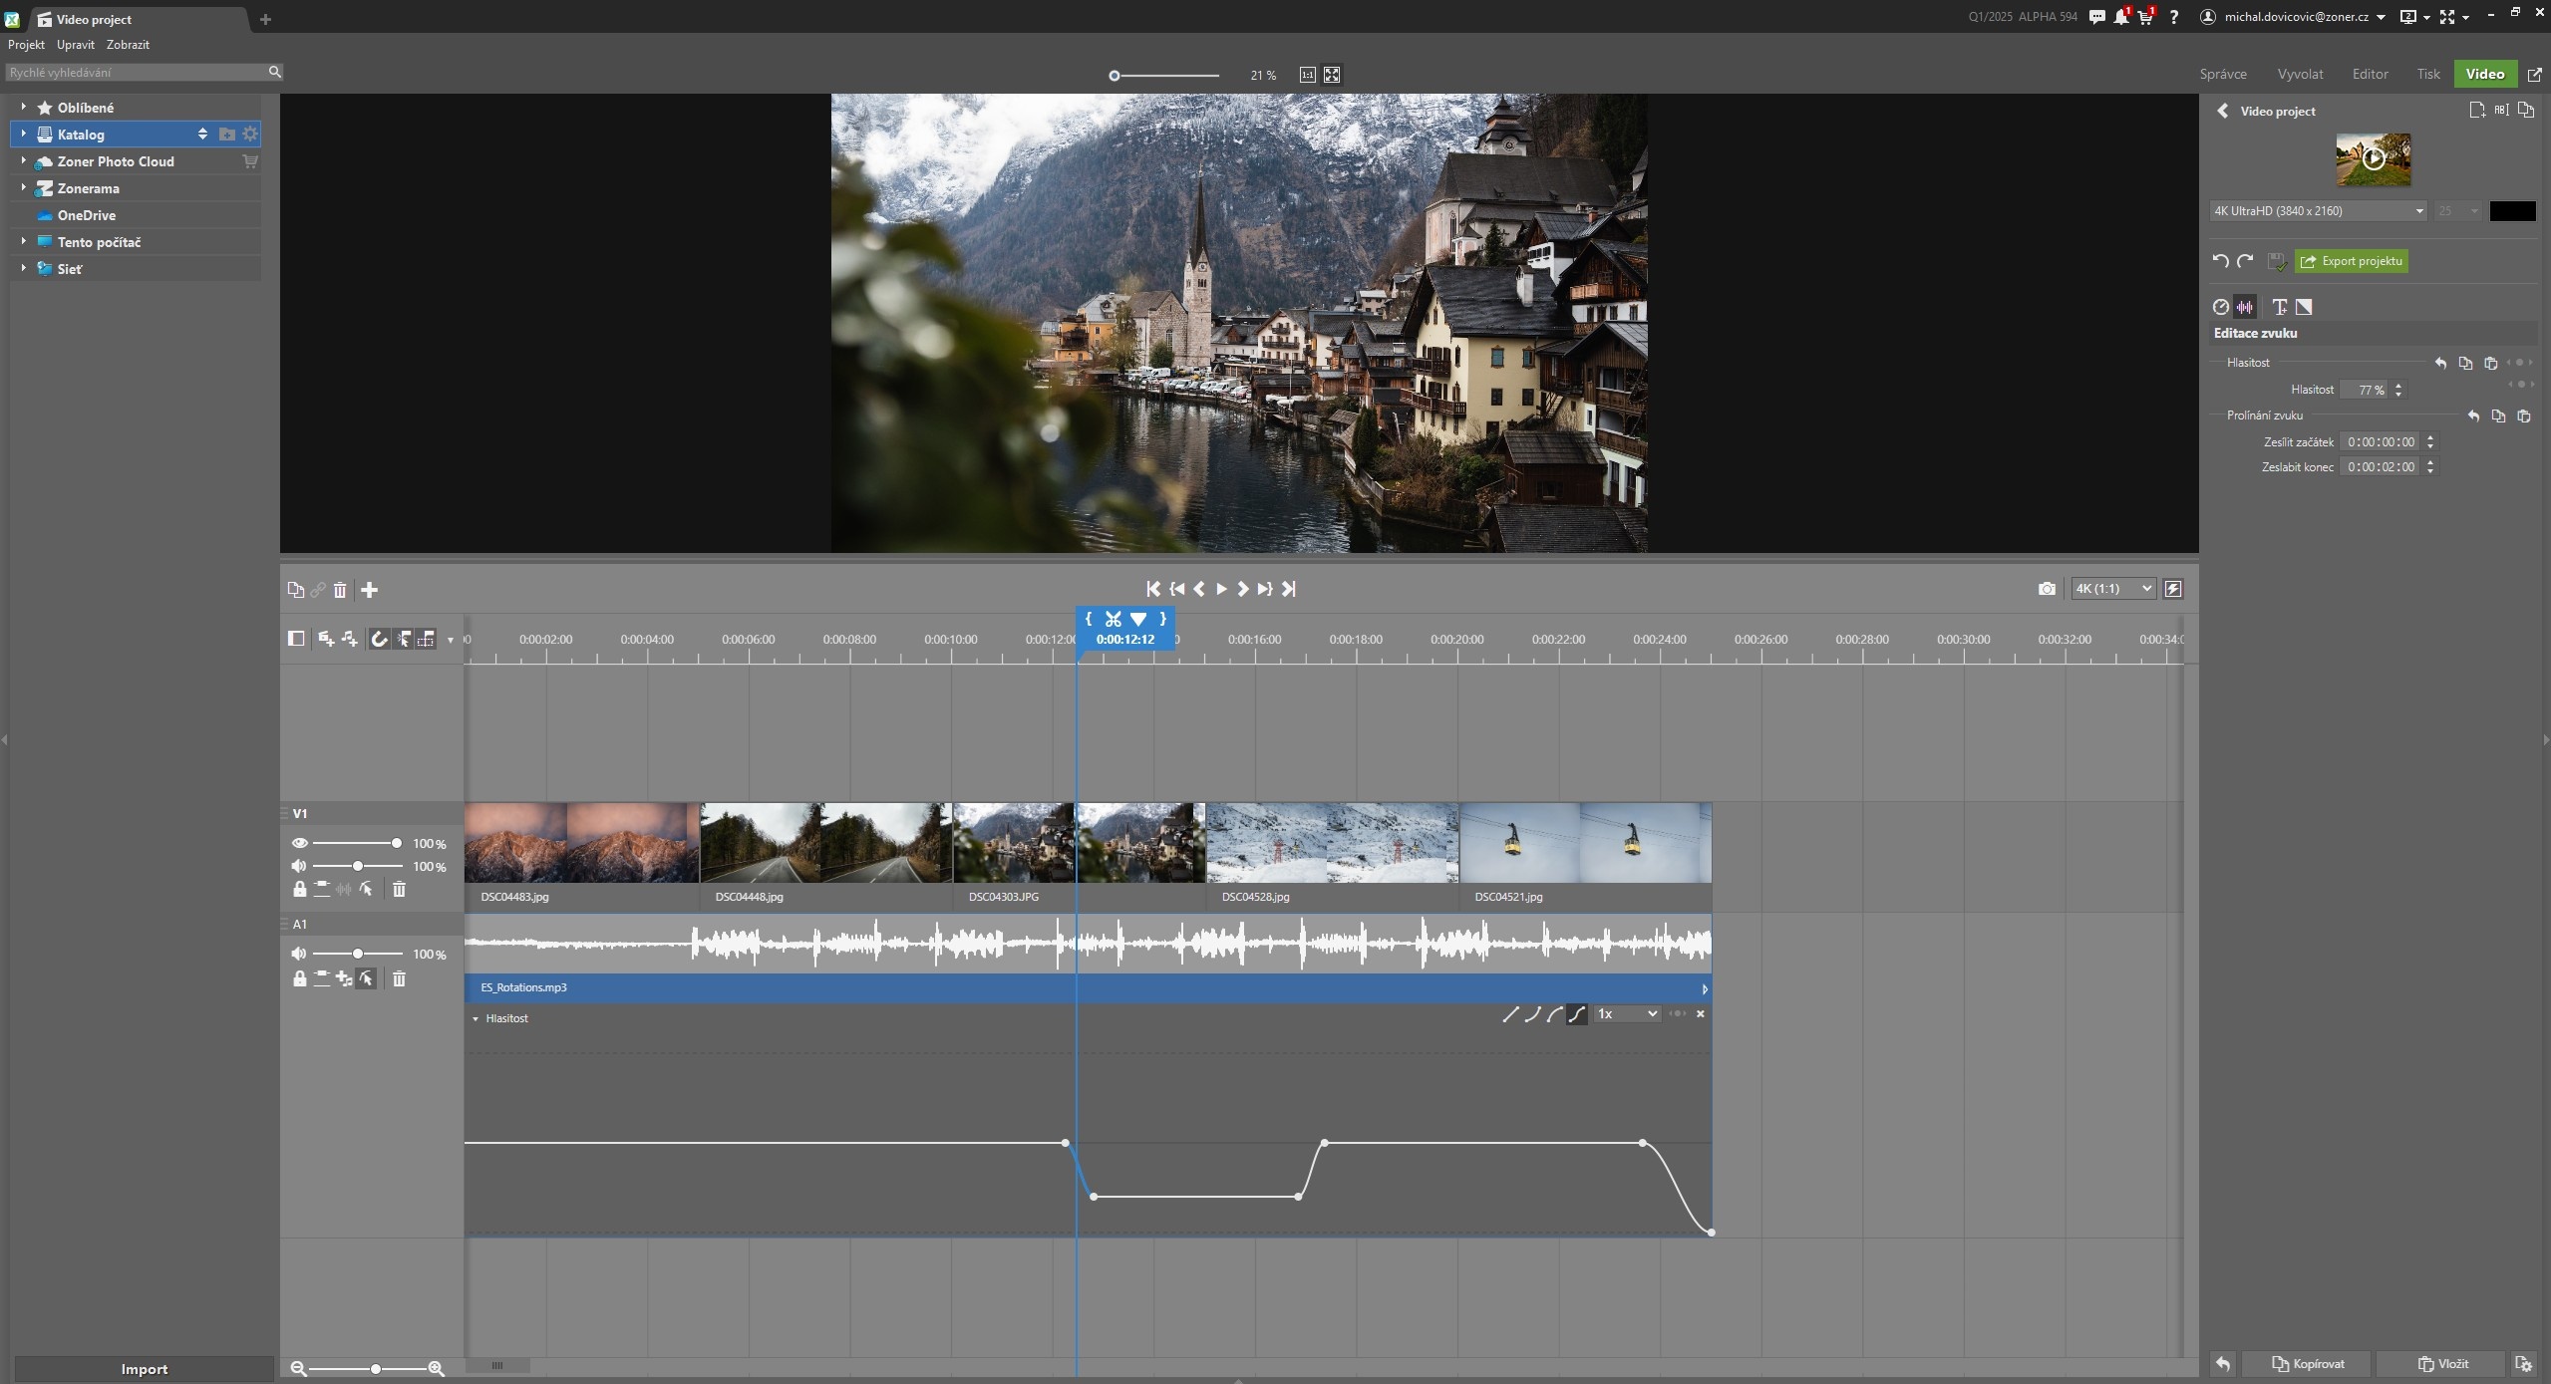
Task: Delete the A1 audio track with trash icon
Action: pyautogui.click(x=399, y=979)
